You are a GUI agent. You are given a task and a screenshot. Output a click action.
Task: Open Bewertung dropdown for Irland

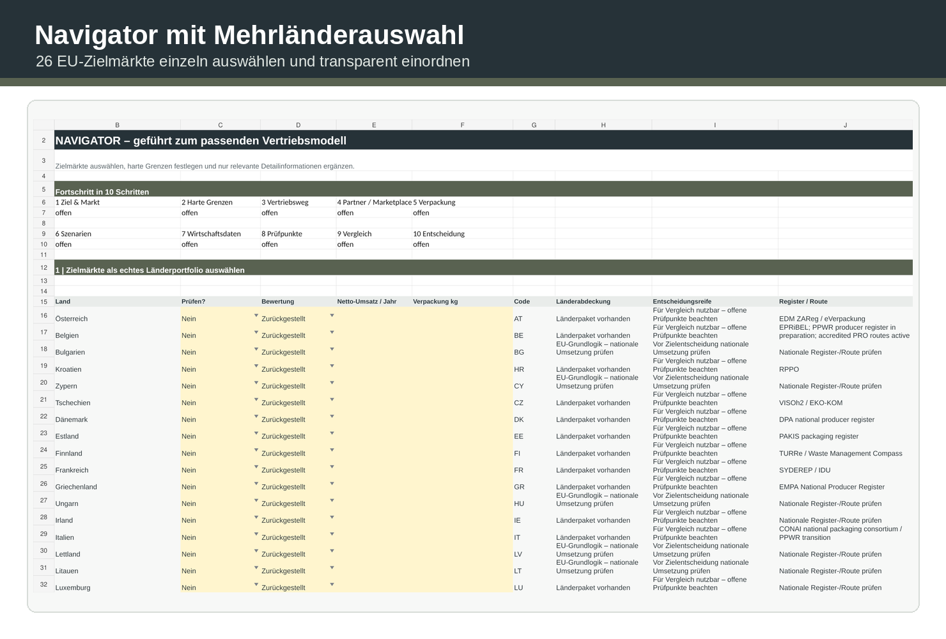coord(332,518)
